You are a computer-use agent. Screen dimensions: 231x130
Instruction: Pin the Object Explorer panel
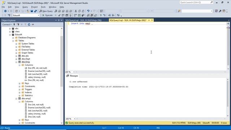point(59,20)
